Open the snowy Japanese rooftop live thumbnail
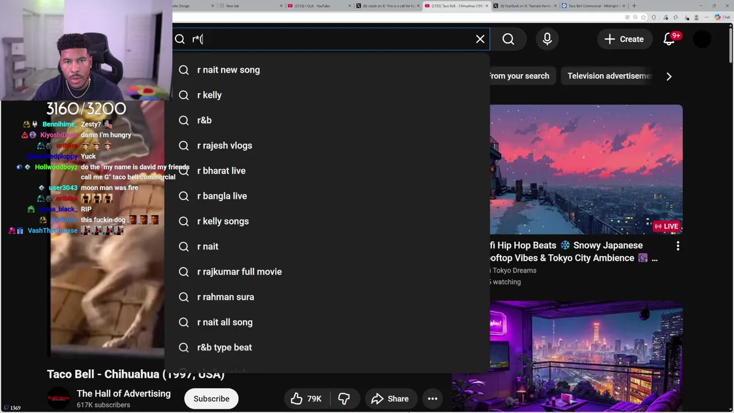 point(586,169)
